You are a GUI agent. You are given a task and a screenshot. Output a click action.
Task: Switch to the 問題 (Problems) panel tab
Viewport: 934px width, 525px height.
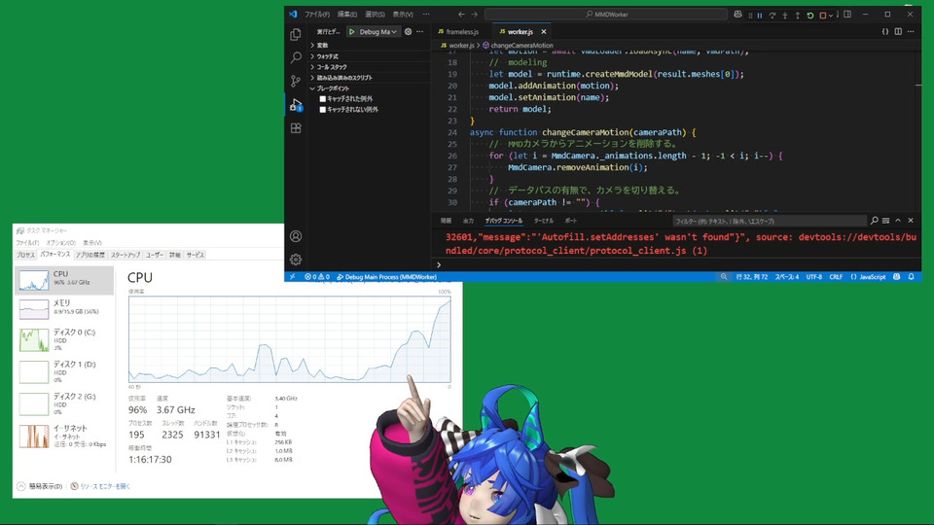pyautogui.click(x=446, y=221)
